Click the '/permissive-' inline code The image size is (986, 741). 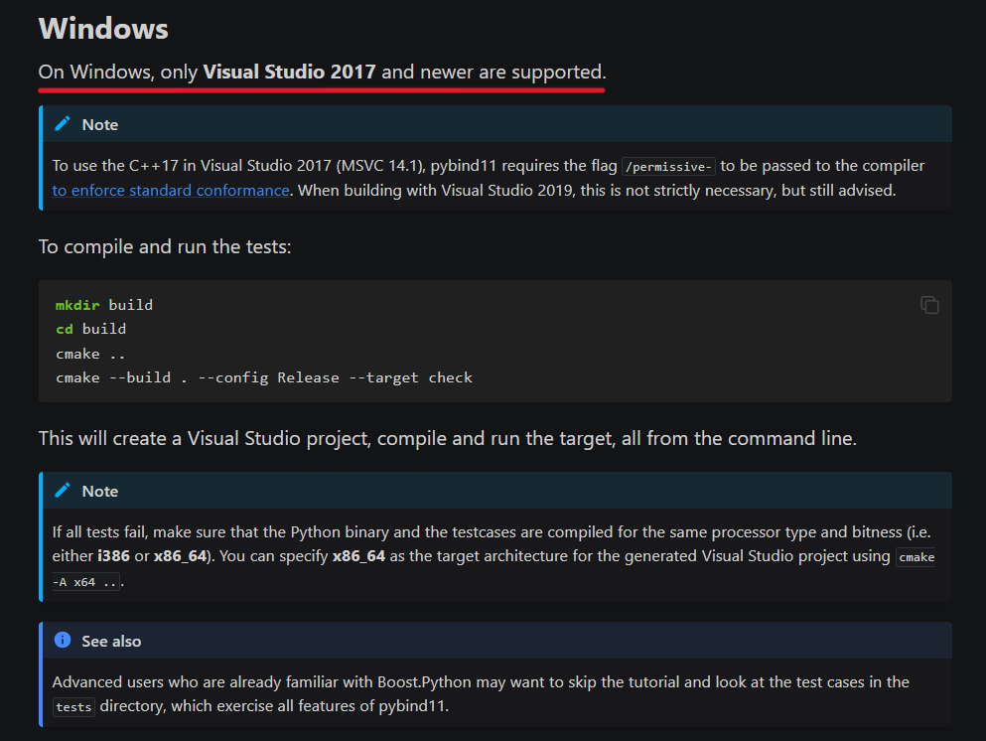tap(668, 167)
